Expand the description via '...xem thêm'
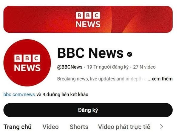This screenshot has width=179, height=134. [x=160, y=79]
